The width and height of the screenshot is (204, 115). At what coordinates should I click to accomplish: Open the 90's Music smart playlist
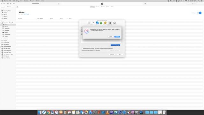(x=6, y=44)
